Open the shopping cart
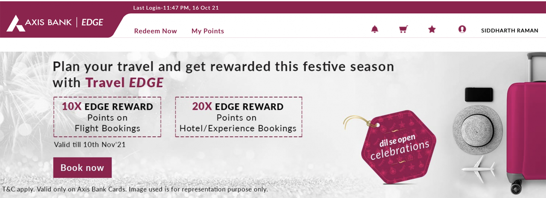 pos(403,29)
